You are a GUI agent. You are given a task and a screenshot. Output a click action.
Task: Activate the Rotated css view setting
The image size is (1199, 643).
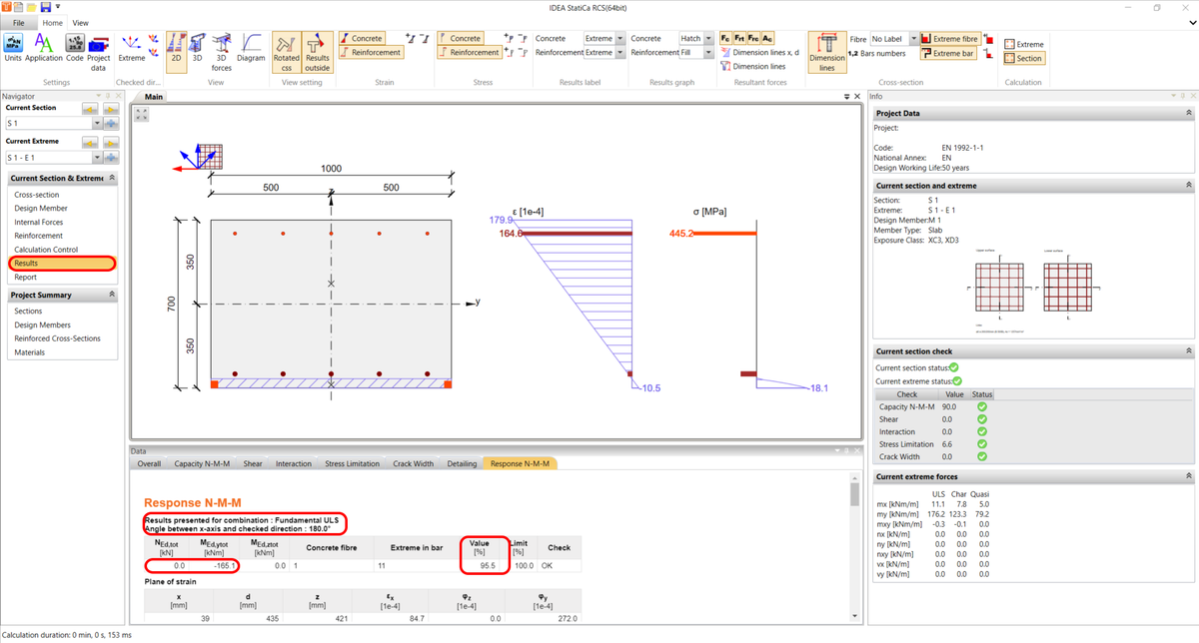click(x=287, y=50)
